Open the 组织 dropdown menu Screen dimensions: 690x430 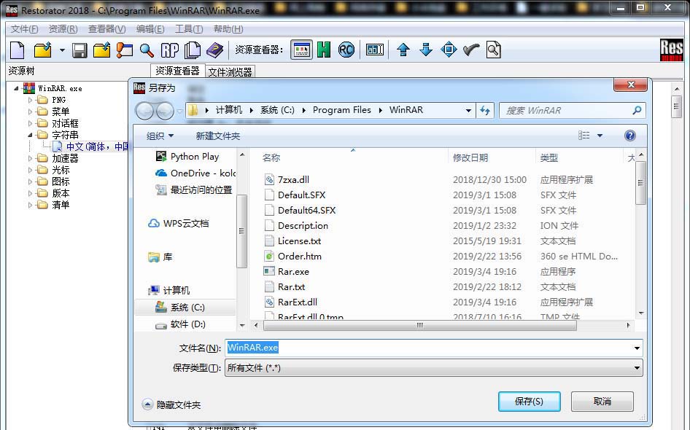click(160, 136)
